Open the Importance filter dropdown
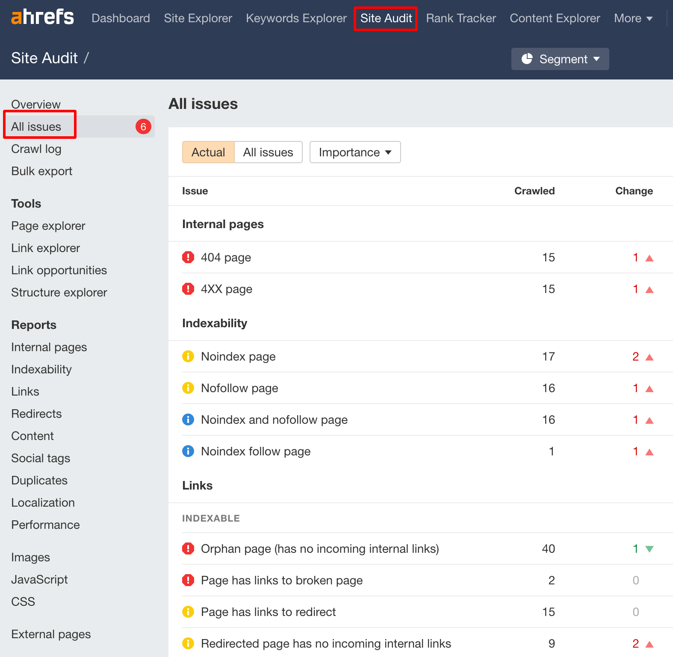Viewport: 673px width, 657px height. pos(355,152)
